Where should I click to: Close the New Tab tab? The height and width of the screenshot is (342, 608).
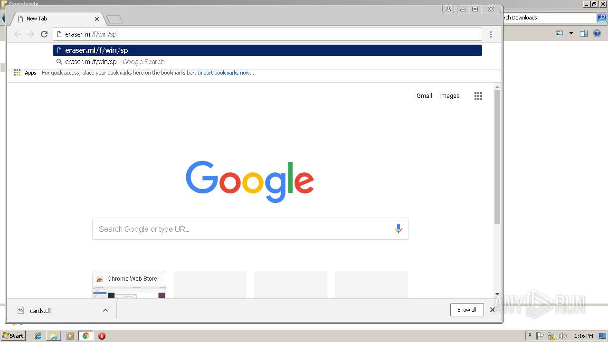[x=97, y=19]
